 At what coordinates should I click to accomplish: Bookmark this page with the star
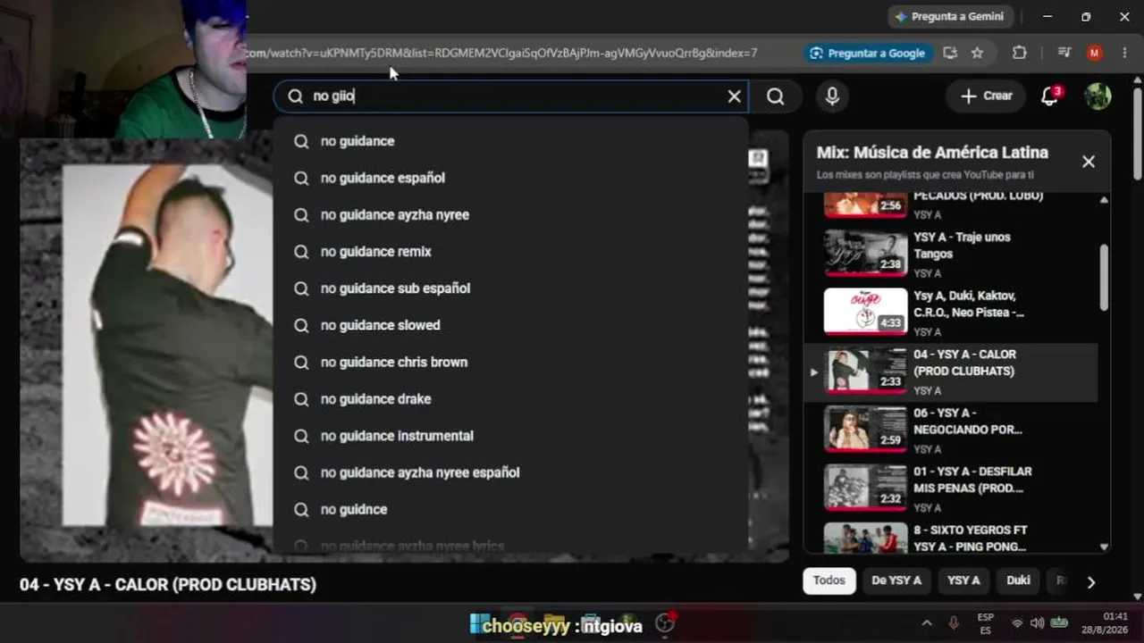coord(977,53)
